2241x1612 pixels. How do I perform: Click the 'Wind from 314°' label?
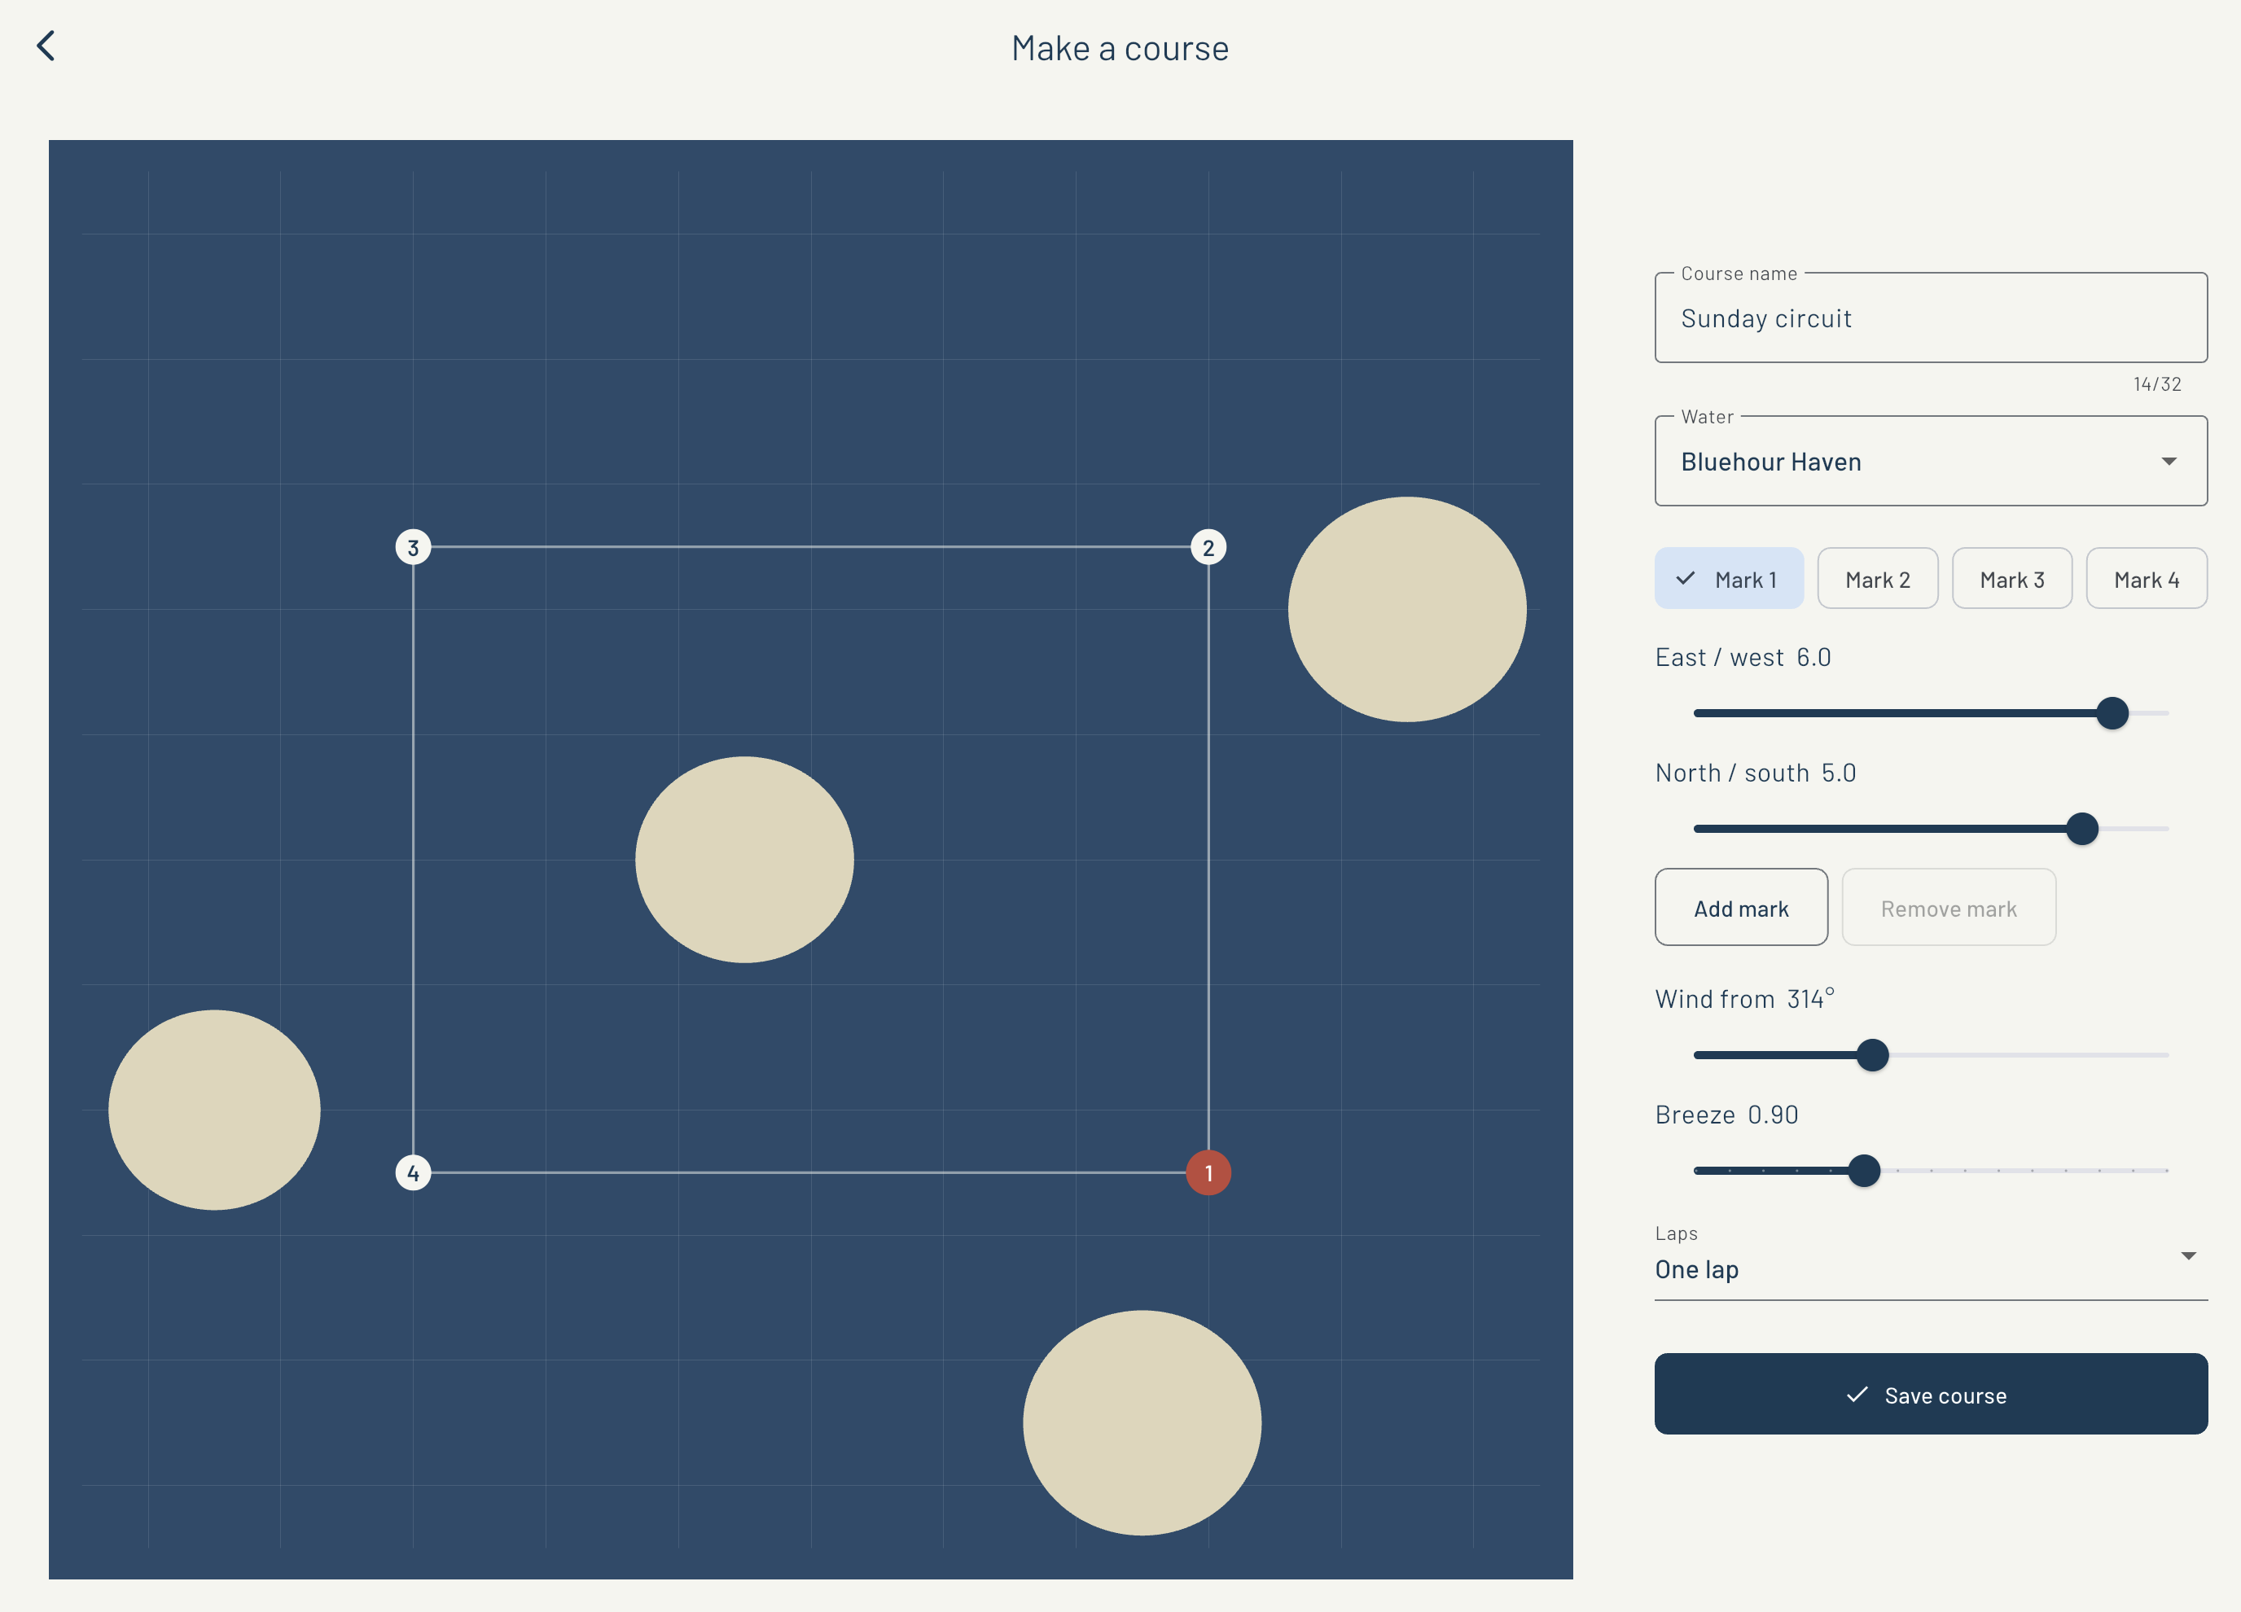(1744, 999)
